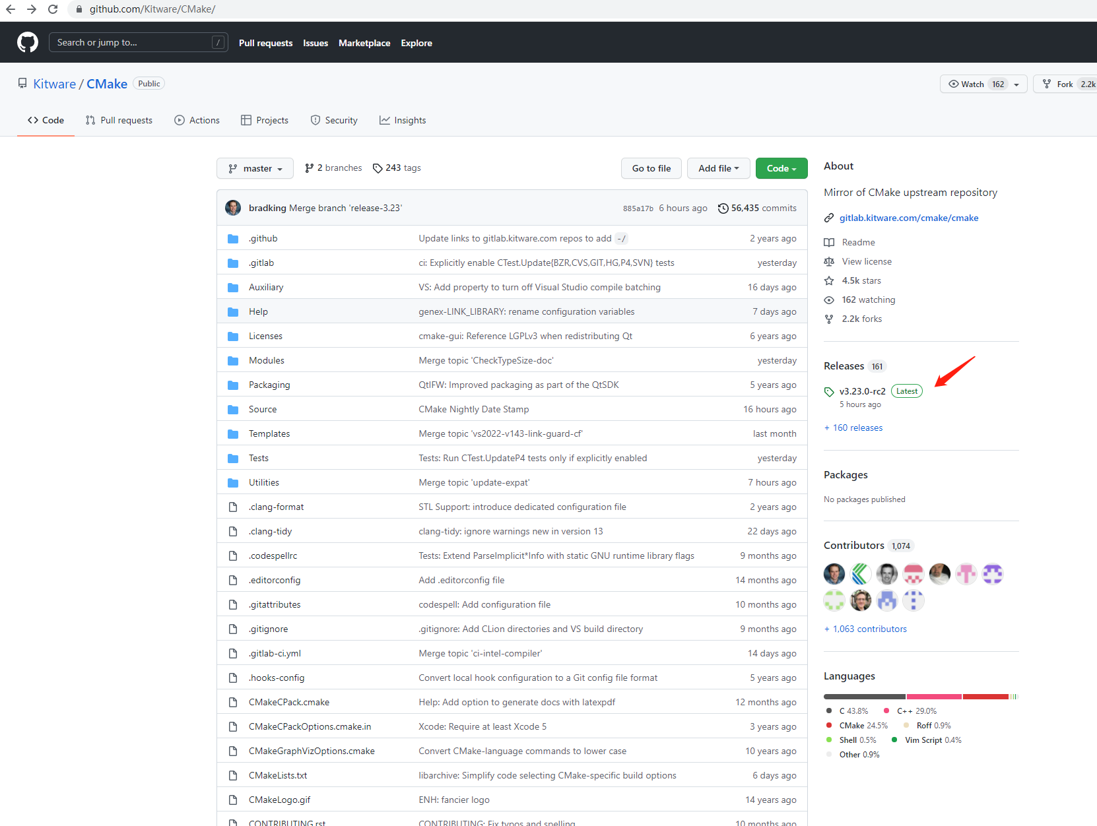Viewport: 1097px width, 826px height.
Task: Open the Security tab
Action: tap(334, 120)
